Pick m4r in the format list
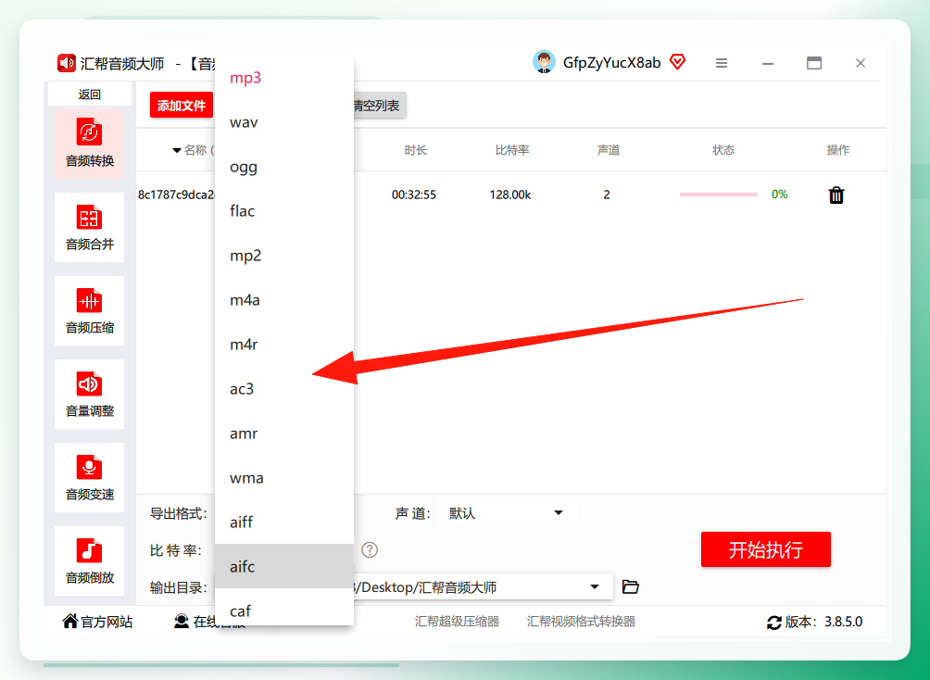Image resolution: width=930 pixels, height=680 pixels. pyautogui.click(x=284, y=345)
